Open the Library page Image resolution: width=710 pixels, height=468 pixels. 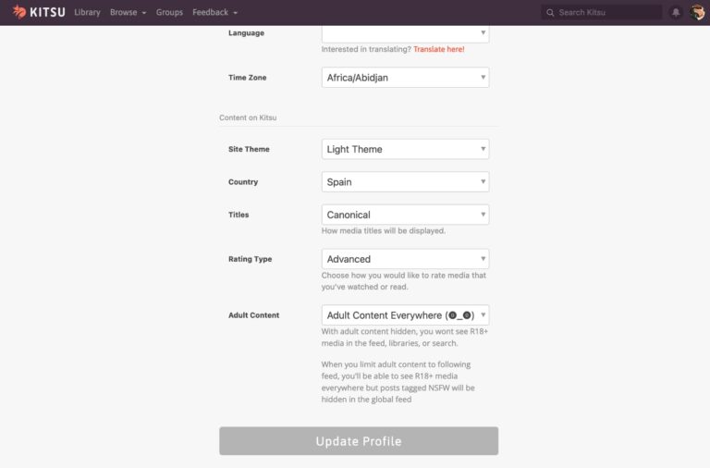point(87,13)
